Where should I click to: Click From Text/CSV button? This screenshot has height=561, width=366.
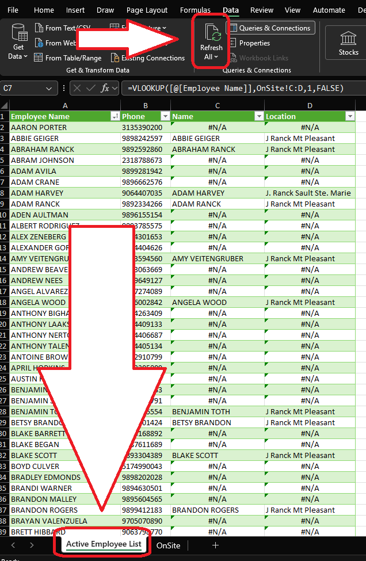[x=62, y=28]
